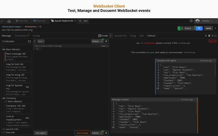Add a new tab with plus icon
Viewport: 218px width, 136px height.
pos(80,21)
